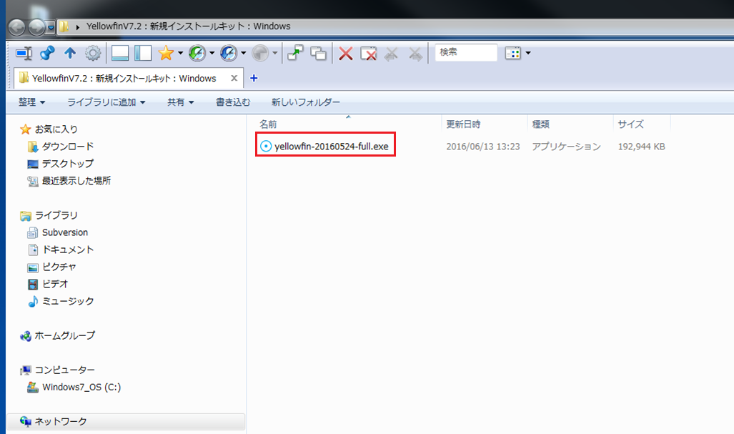Sort by the サイズ column header
734x434 pixels.
pyautogui.click(x=630, y=124)
